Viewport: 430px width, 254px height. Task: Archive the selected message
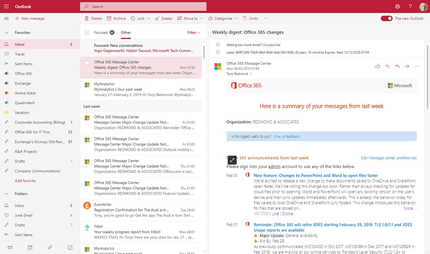[116, 19]
